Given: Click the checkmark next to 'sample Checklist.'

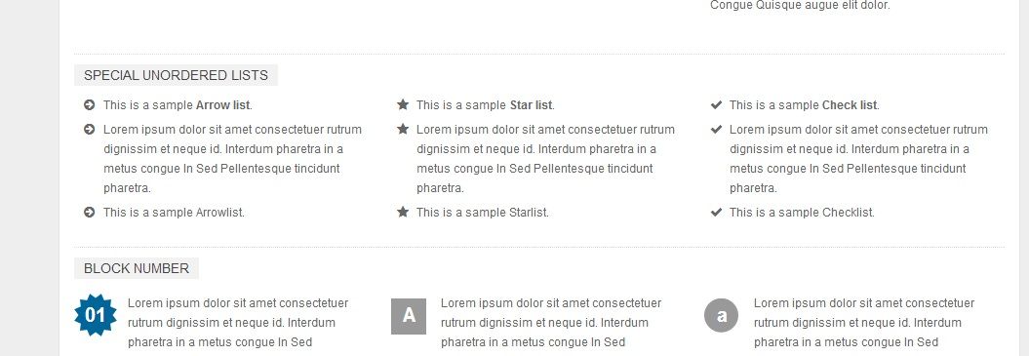Looking at the screenshot, I should [x=716, y=213].
